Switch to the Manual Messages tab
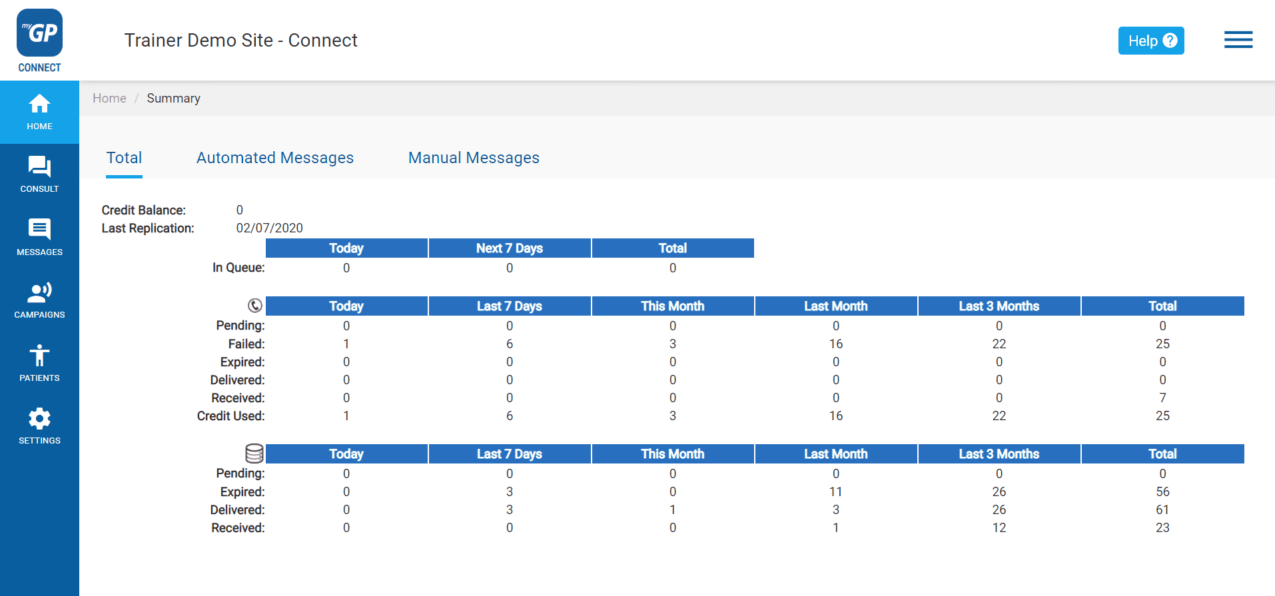Viewport: 1275px width, 596px height. pyautogui.click(x=474, y=158)
